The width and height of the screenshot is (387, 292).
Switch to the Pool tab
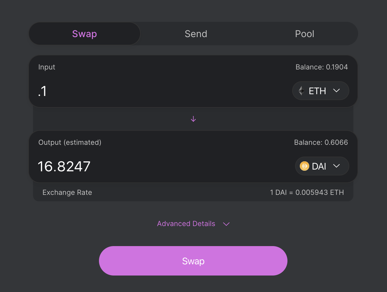click(305, 34)
